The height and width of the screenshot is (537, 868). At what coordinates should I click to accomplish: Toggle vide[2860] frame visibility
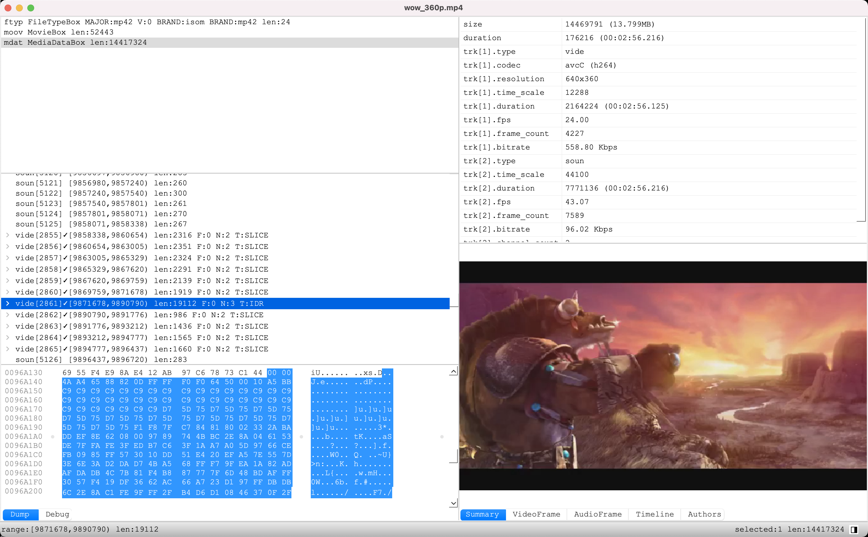point(8,292)
